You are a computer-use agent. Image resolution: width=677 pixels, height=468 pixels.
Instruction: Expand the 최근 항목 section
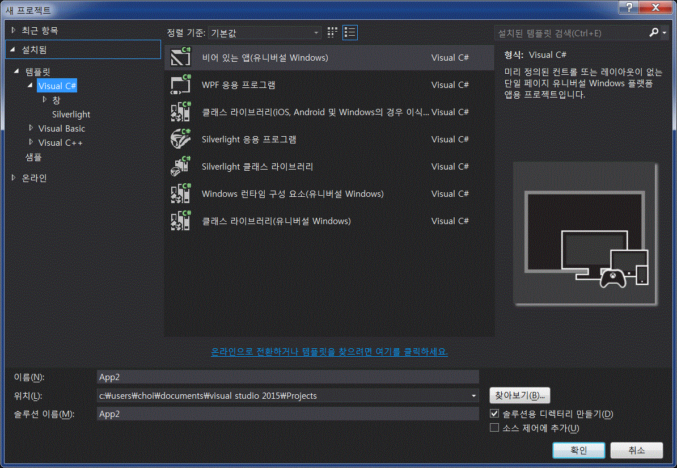14,30
